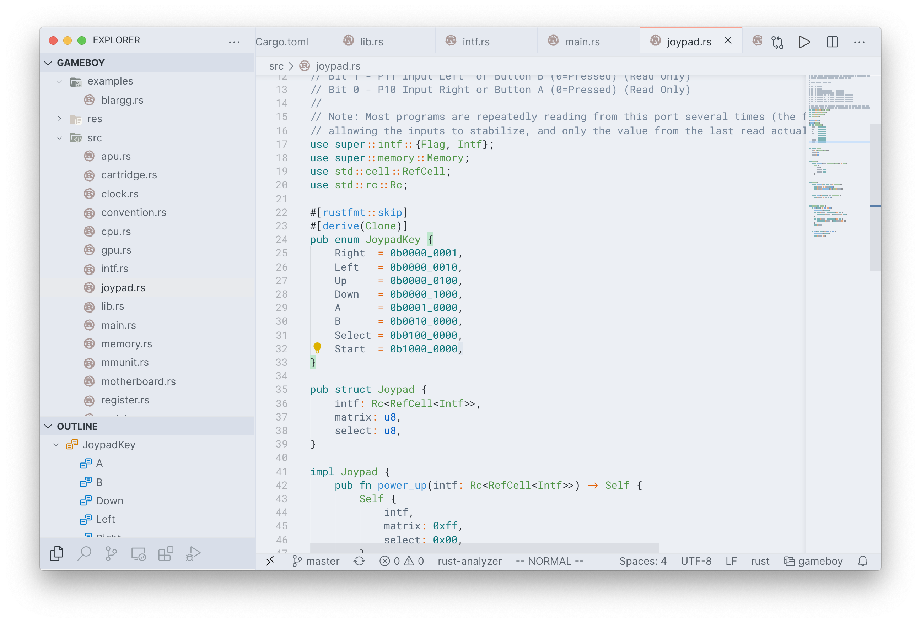Open motherboard.rs in the file tree
Viewport: 921px width, 623px height.
click(x=138, y=381)
